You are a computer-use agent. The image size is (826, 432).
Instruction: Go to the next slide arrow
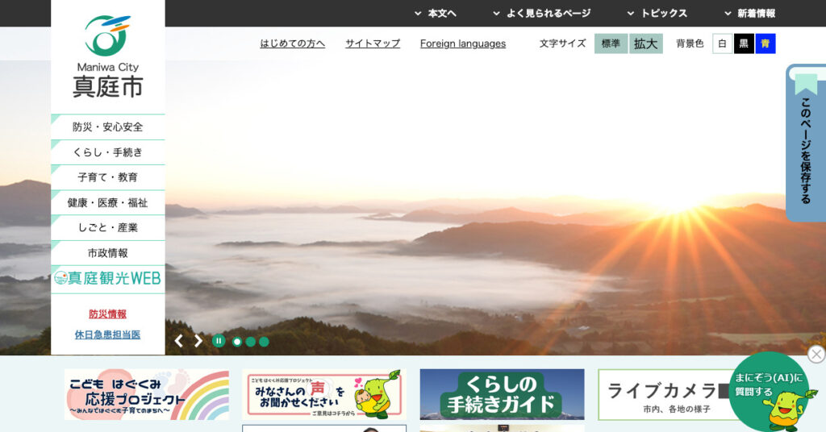[198, 341]
